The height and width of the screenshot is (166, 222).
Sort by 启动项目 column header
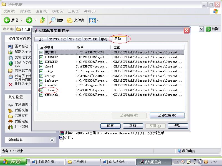coord(56,47)
